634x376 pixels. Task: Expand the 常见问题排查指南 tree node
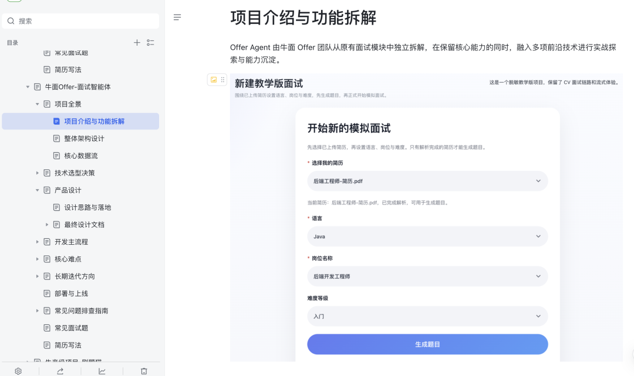(x=37, y=310)
